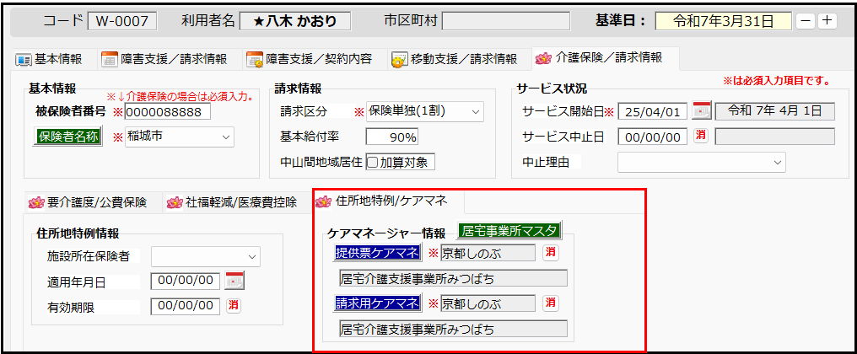857x354 pixels.
Task: Click the 請求用ケアマネ button
Action: [377, 303]
